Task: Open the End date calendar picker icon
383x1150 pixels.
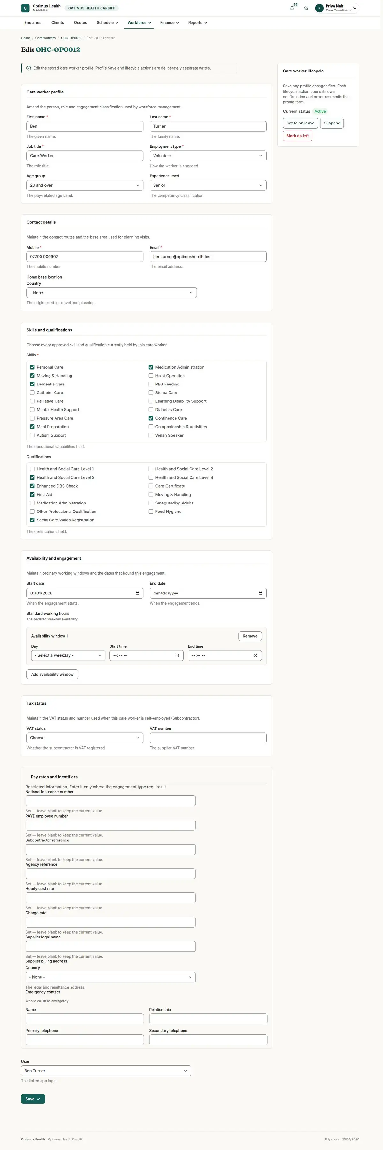Action: point(260,593)
